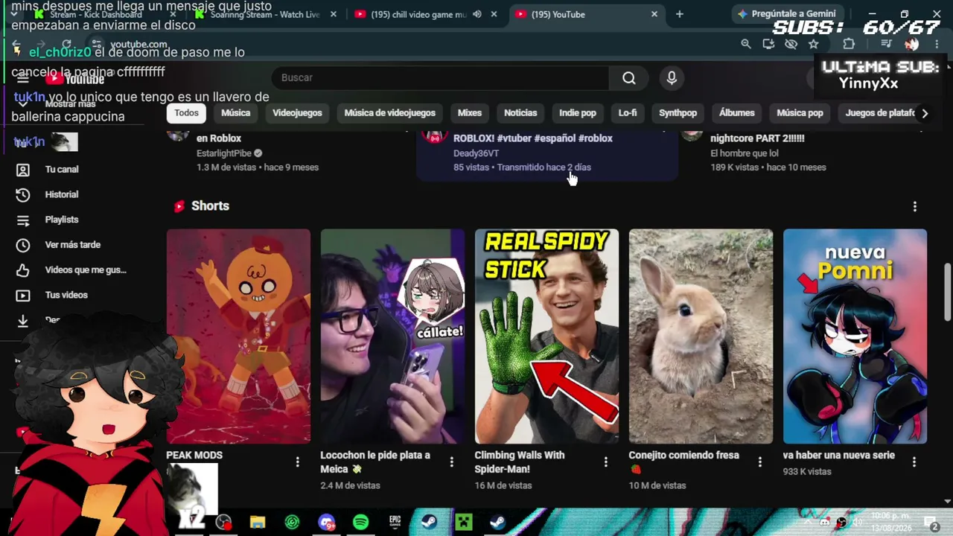This screenshot has height=536, width=953.
Task: Select the Música pop filter chip
Action: click(800, 113)
